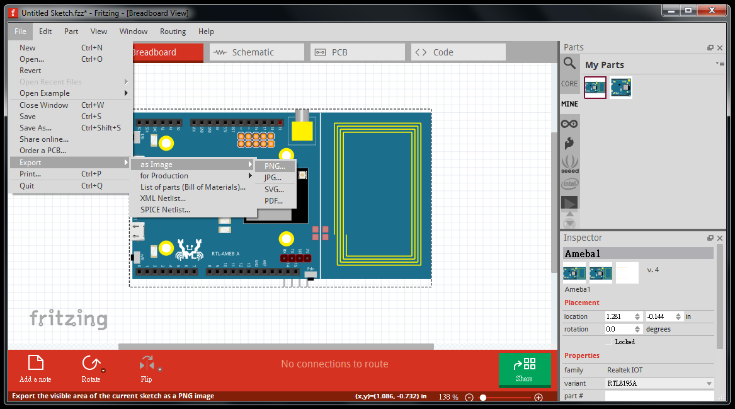735x409 pixels.
Task: Open the Help menu
Action: [x=206, y=32]
